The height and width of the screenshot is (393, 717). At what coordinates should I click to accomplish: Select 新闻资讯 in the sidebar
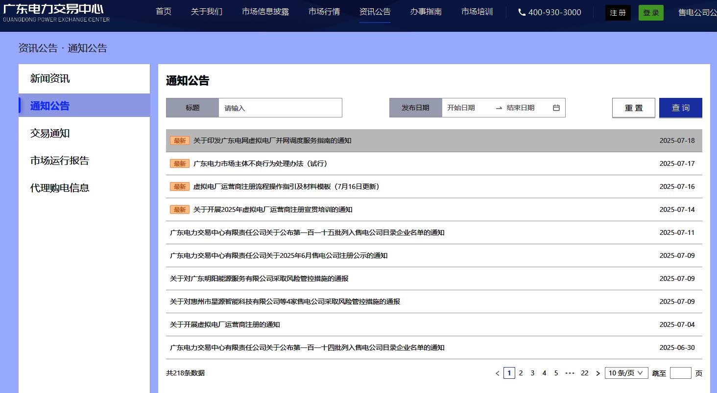[x=84, y=78]
